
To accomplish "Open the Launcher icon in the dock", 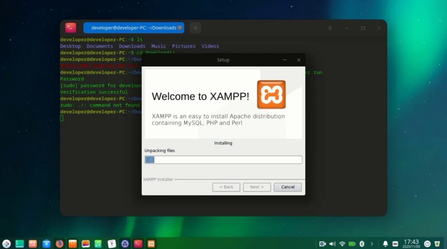I will pyautogui.click(x=6, y=244).
